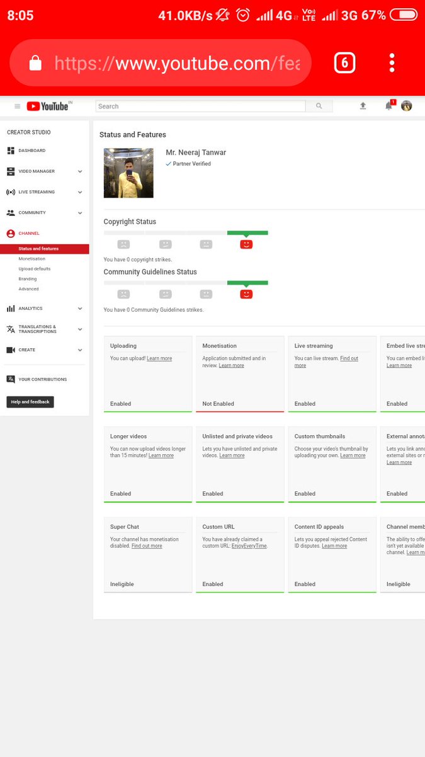Click the green Community Guidelines indicator bar

[x=247, y=283]
